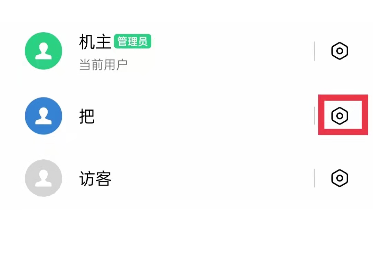Open settings gear for 机主 user
The width and height of the screenshot is (373, 280).
[339, 51]
